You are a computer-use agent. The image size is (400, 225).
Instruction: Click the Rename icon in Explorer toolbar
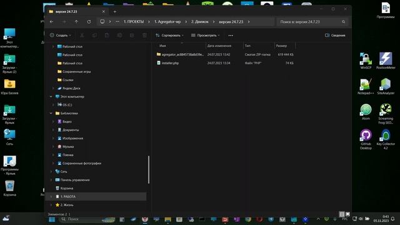coord(119,35)
